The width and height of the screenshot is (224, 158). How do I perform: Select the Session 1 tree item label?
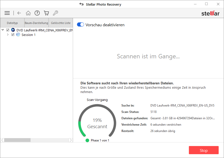click(29, 35)
